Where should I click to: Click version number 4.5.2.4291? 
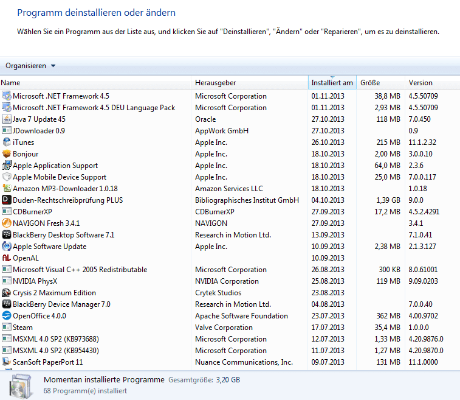coord(424,212)
